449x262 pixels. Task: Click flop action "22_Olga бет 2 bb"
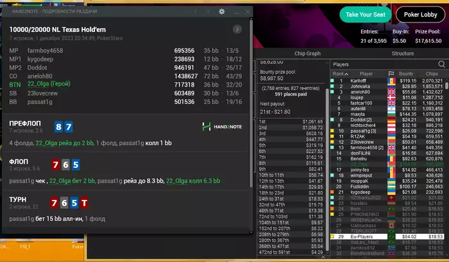click(x=72, y=181)
